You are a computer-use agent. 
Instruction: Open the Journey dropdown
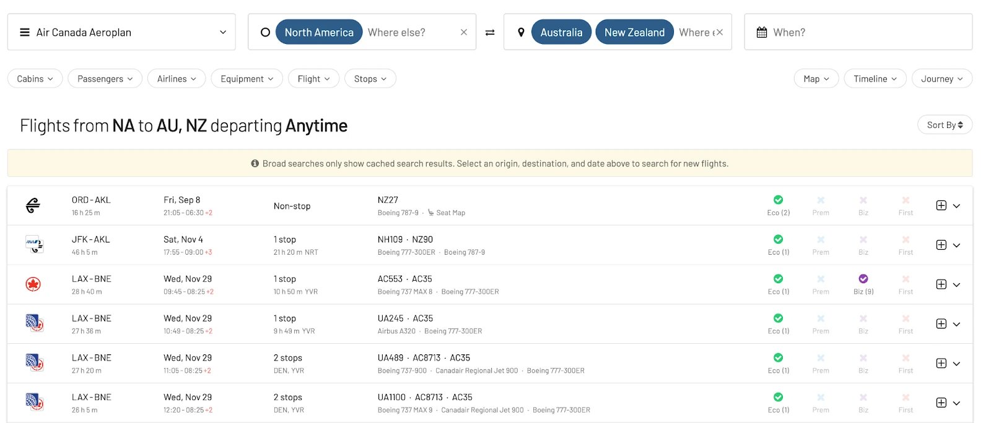pos(942,79)
